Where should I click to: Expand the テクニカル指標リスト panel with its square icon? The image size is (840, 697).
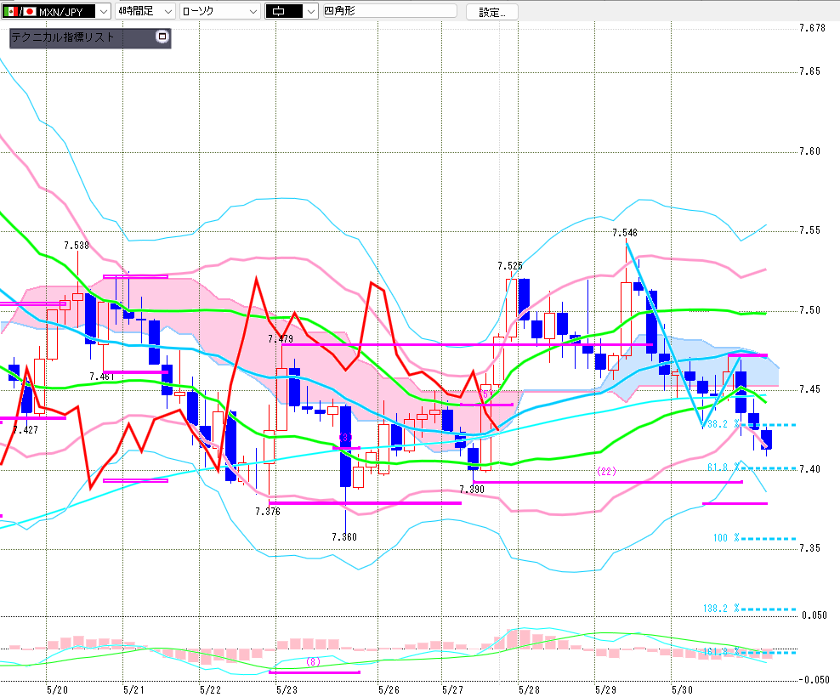pos(162,37)
